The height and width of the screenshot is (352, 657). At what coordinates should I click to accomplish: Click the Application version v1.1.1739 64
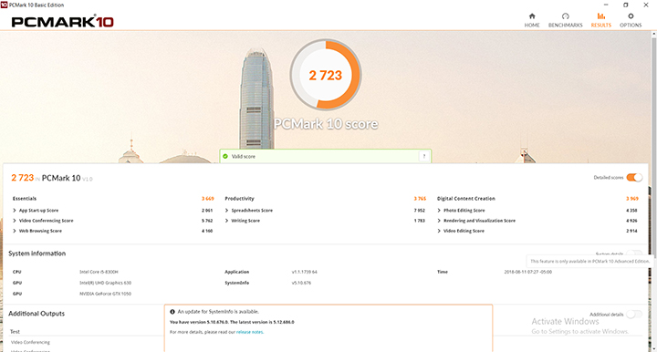click(304, 272)
